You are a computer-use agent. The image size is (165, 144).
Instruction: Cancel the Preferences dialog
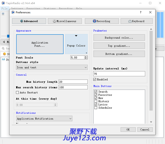coord(145,129)
